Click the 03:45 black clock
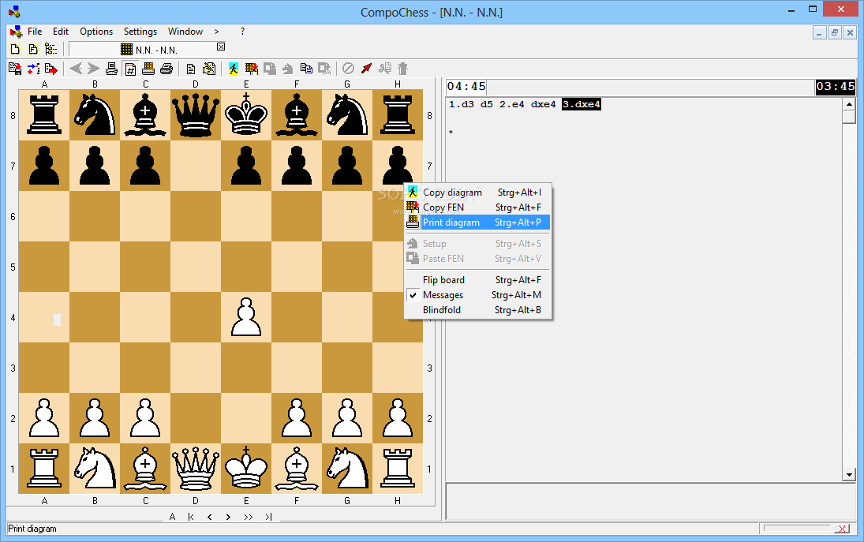 pos(836,87)
